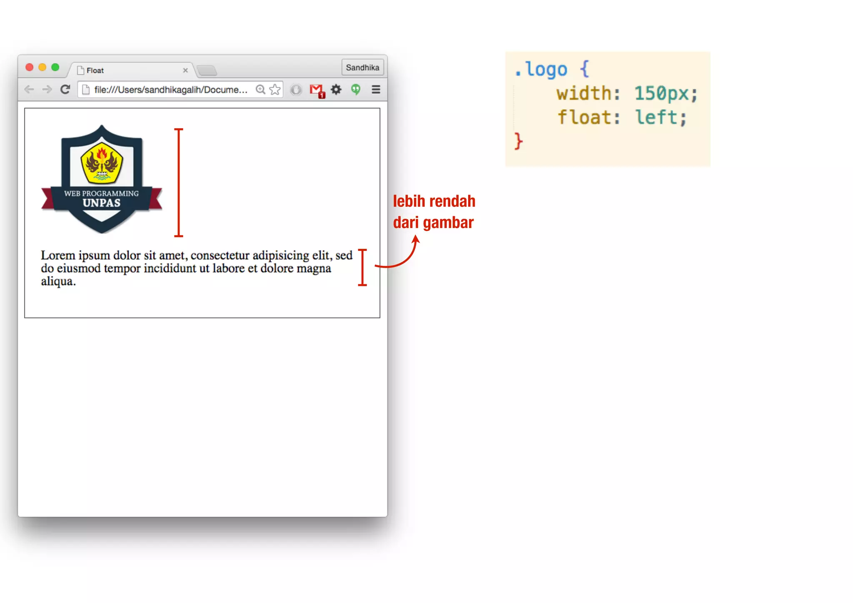
Task: Click the browser forward arrow
Action: pyautogui.click(x=47, y=90)
